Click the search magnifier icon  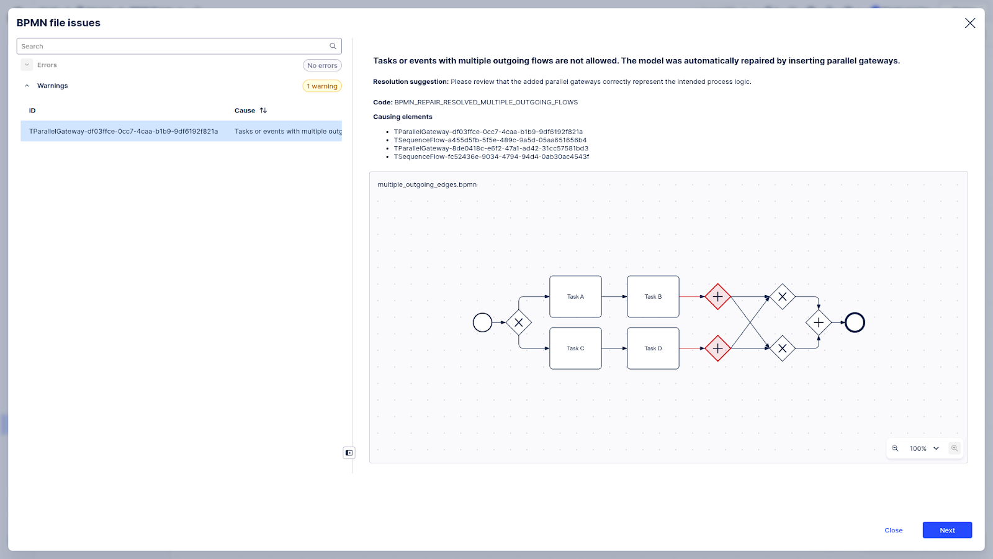(x=333, y=46)
